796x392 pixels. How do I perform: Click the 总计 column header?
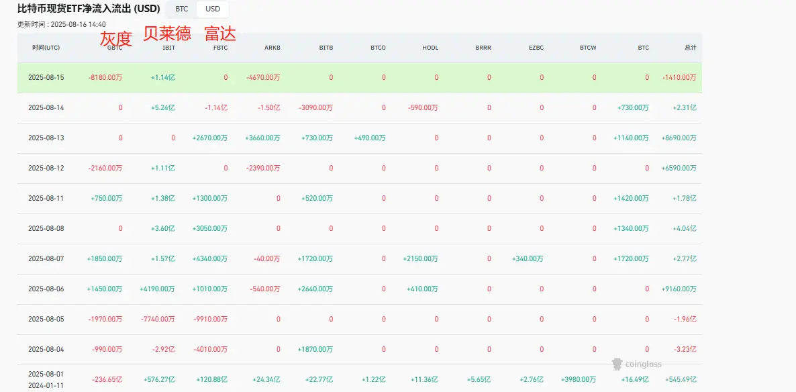tap(691, 48)
